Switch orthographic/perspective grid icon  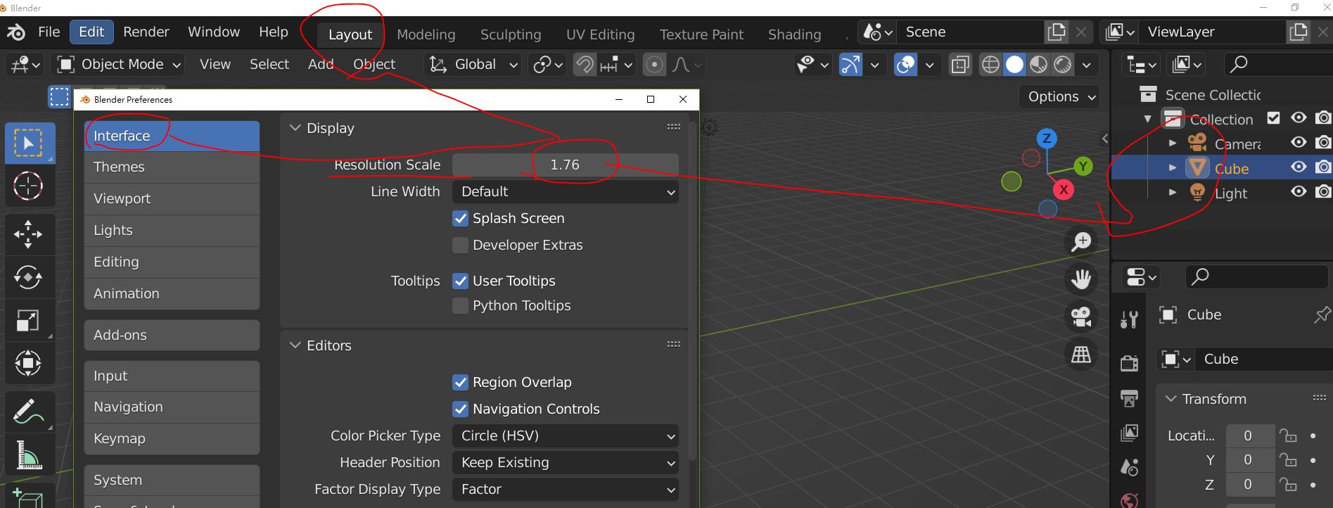coord(1081,354)
